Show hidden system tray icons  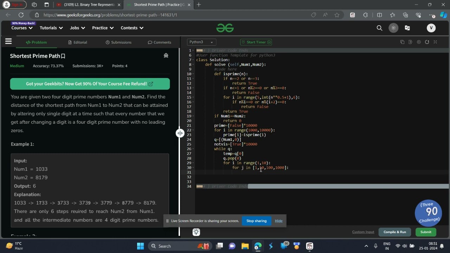pyautogui.click(x=366, y=246)
